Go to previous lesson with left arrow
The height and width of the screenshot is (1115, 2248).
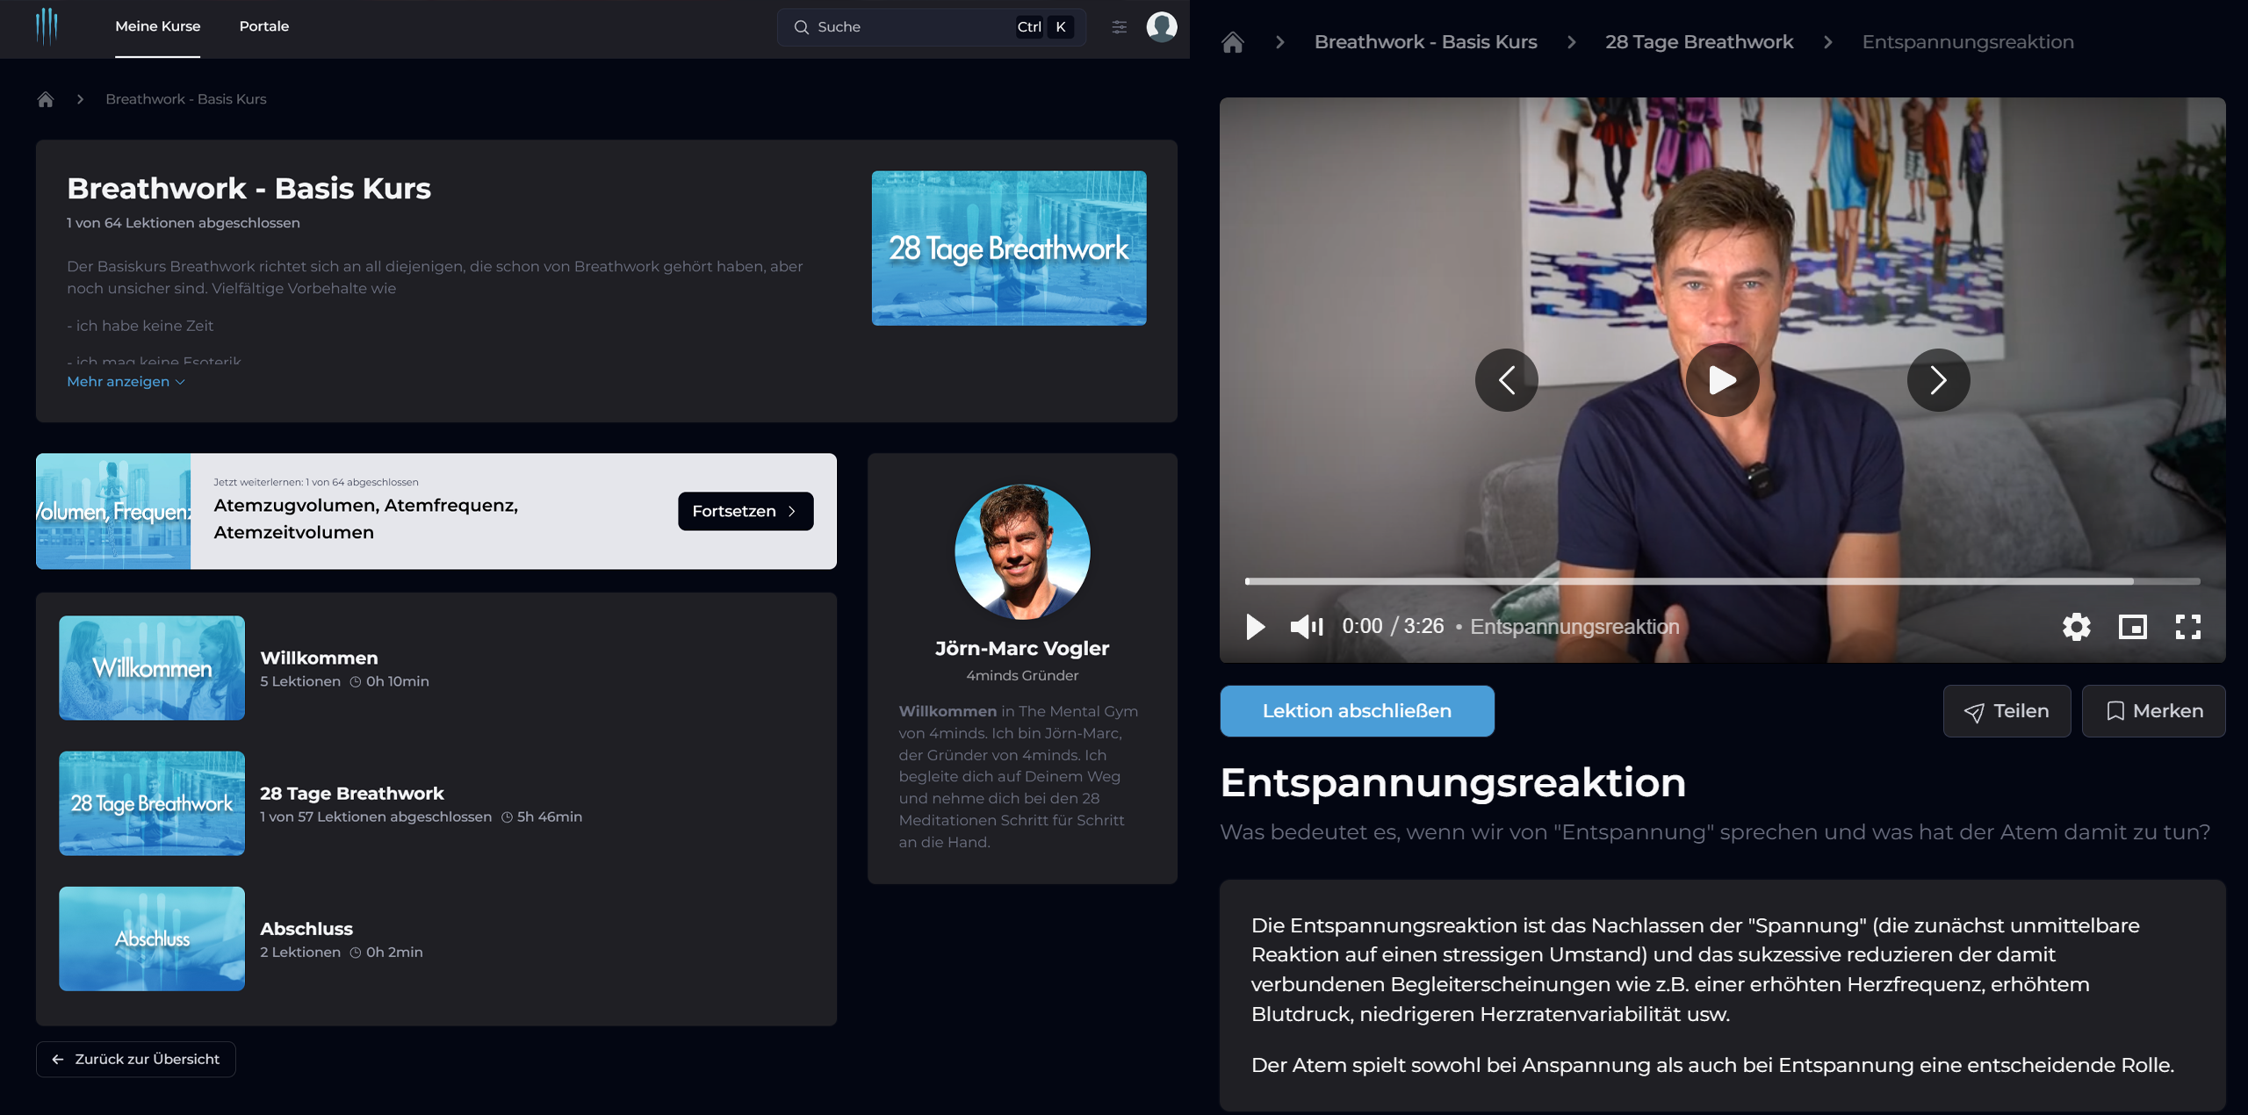1507,380
